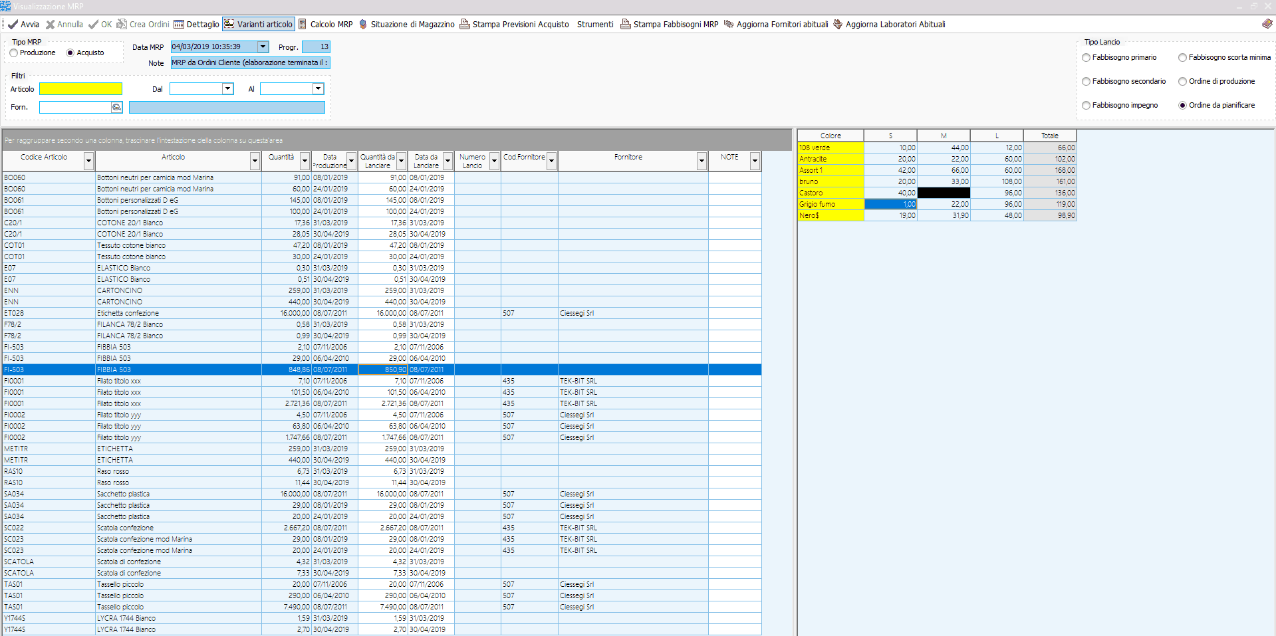The image size is (1276, 636).
Task: Open Situazione di Magazzino
Action: [x=406, y=25]
